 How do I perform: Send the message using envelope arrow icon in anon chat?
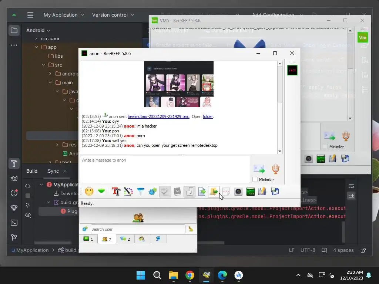pyautogui.click(x=259, y=169)
